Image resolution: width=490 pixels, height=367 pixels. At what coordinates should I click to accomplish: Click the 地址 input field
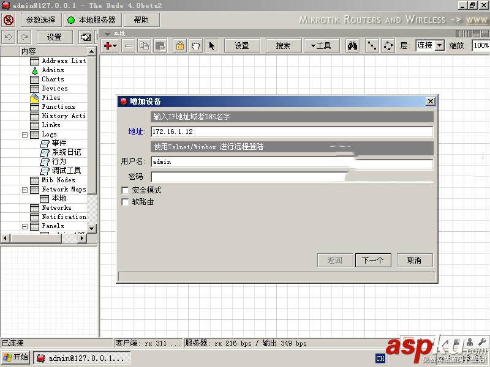pos(292,132)
